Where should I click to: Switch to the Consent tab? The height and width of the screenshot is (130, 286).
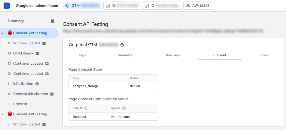[x=220, y=55]
